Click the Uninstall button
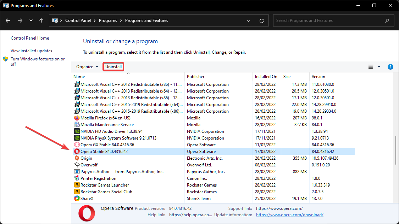The image size is (399, 224). 113,67
